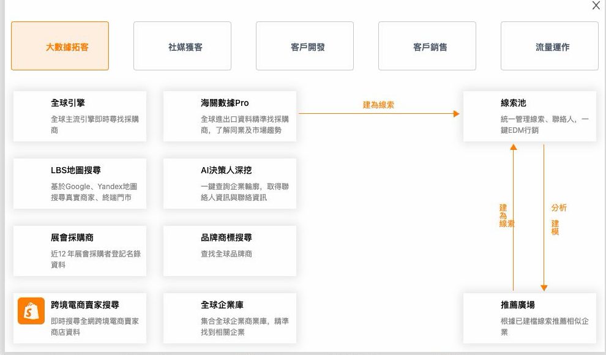The image size is (606, 355).
Task: Open the 全球企業庫 card
Action: 230,318
